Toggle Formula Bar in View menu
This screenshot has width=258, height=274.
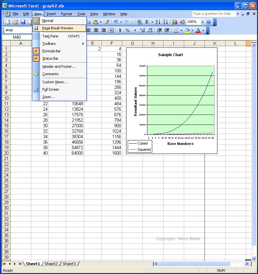(59, 51)
